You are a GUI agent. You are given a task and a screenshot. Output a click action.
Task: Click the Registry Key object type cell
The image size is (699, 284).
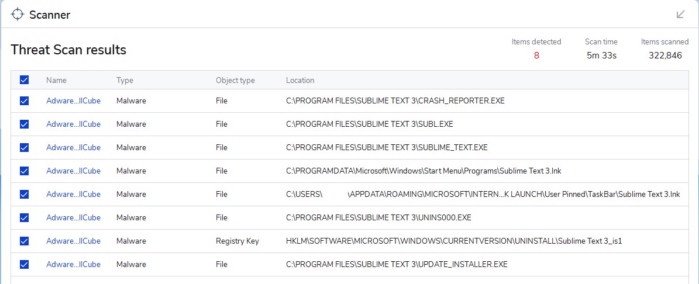pos(237,241)
